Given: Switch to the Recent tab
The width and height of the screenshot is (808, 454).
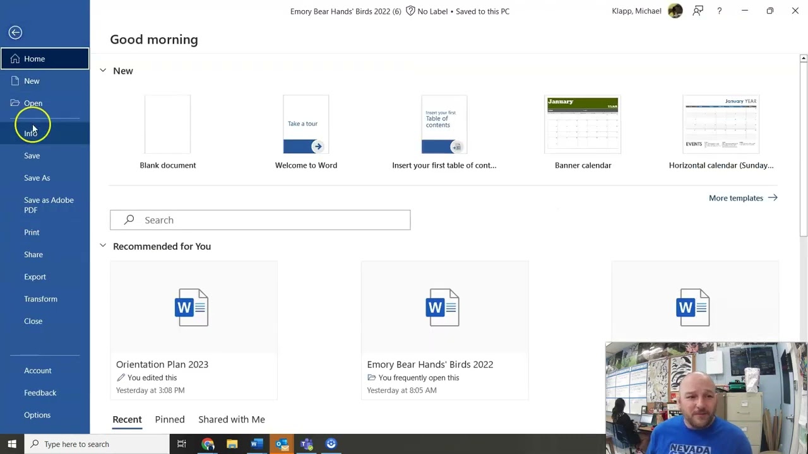Looking at the screenshot, I should pos(127,419).
